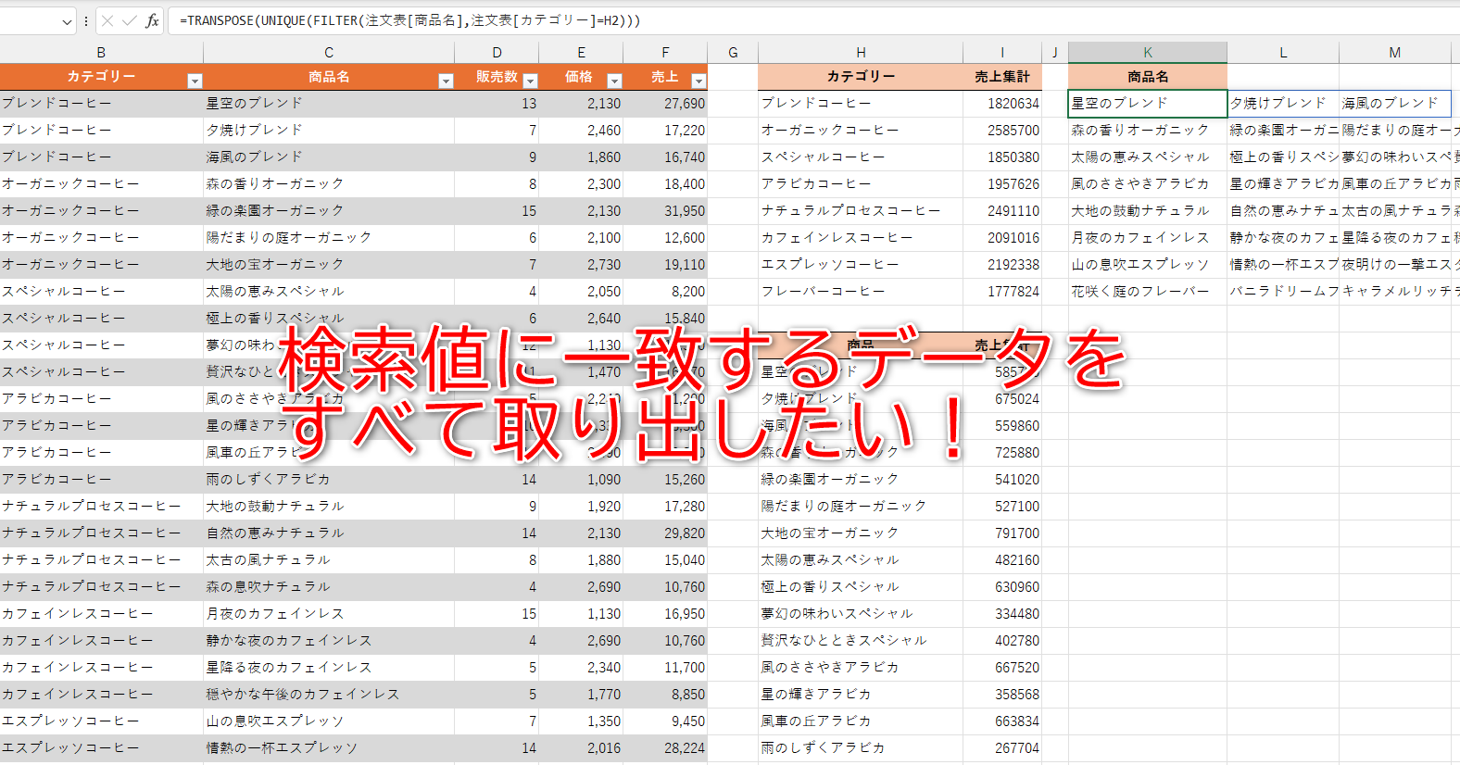This screenshot has width=1460, height=765.
Task: Select cell with value 2585700
Action: pyautogui.click(x=1002, y=131)
